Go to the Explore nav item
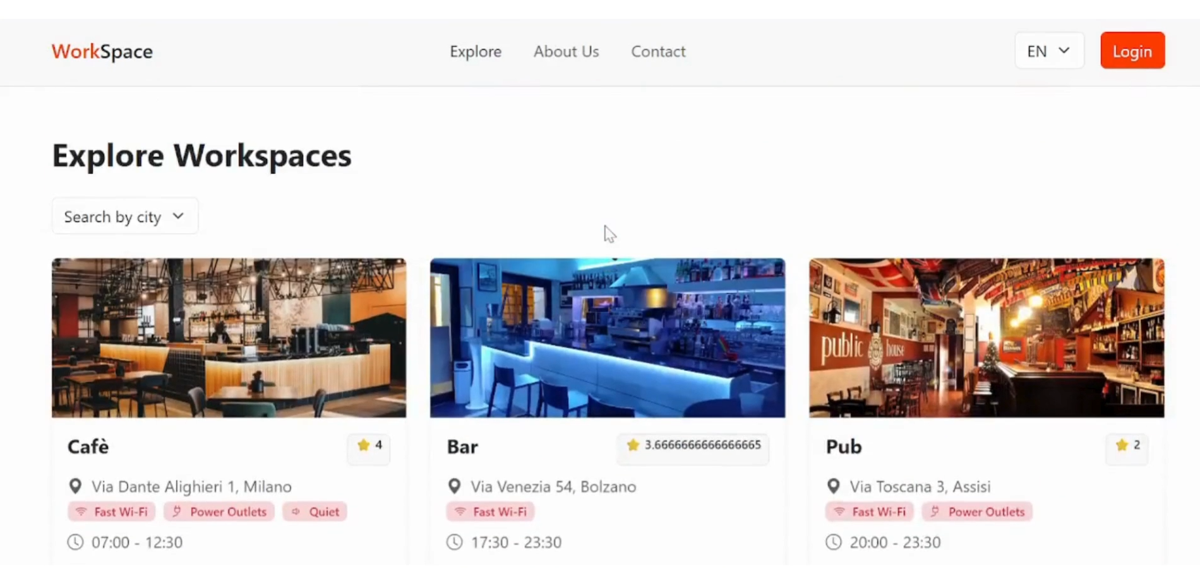The height and width of the screenshot is (579, 1200). 475,52
